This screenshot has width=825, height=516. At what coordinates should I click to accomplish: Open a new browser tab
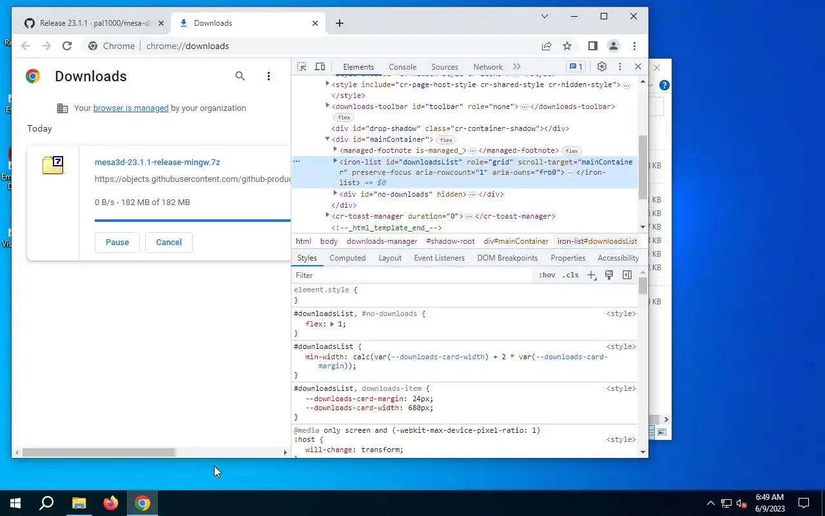coord(340,23)
